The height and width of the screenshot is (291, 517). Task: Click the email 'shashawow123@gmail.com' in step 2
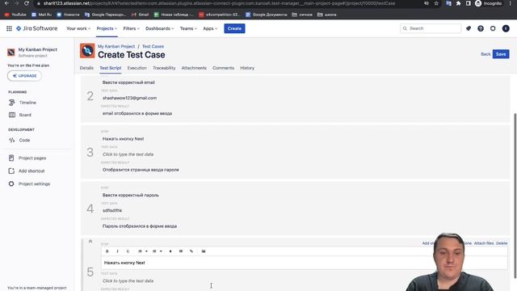(x=129, y=98)
